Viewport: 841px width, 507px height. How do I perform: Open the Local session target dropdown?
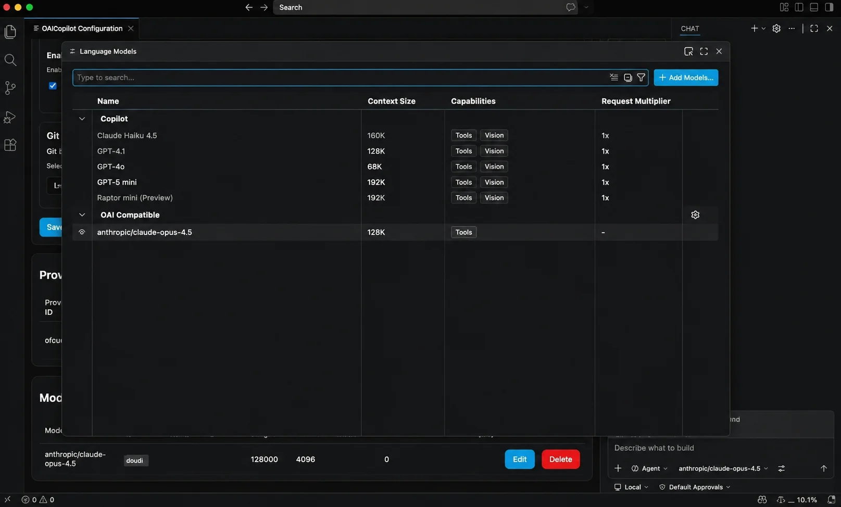coord(631,487)
